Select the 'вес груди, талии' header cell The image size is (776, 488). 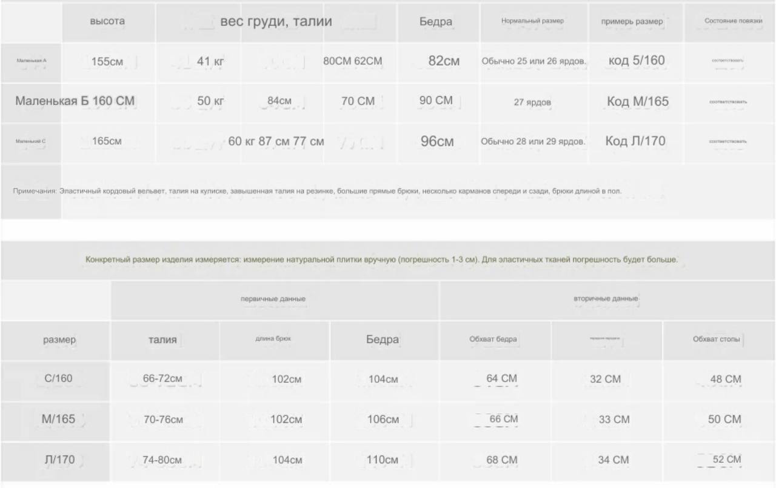276,21
